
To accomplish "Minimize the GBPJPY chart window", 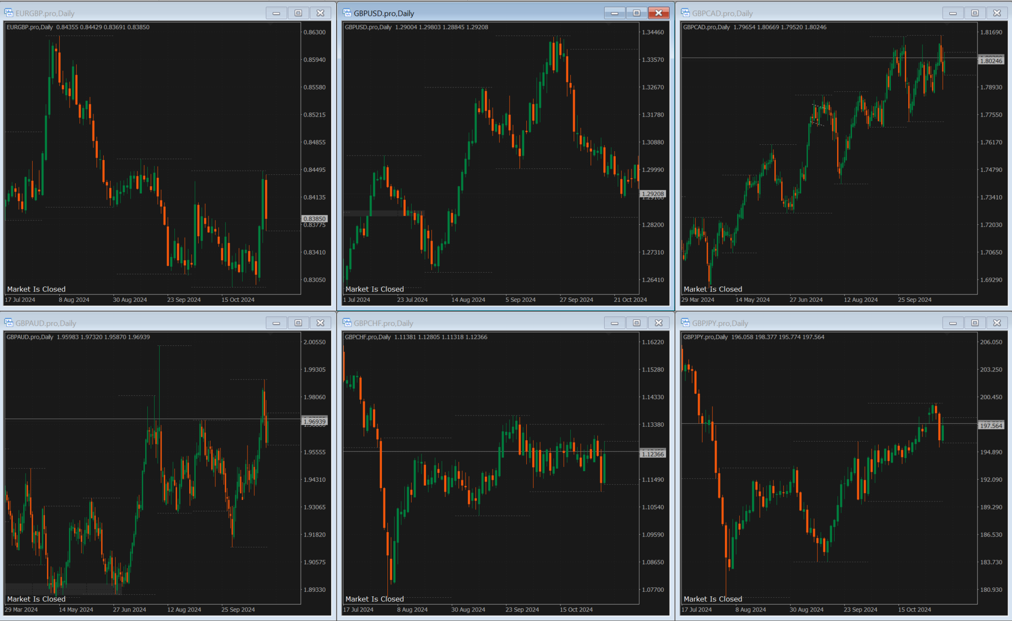I will tap(953, 323).
